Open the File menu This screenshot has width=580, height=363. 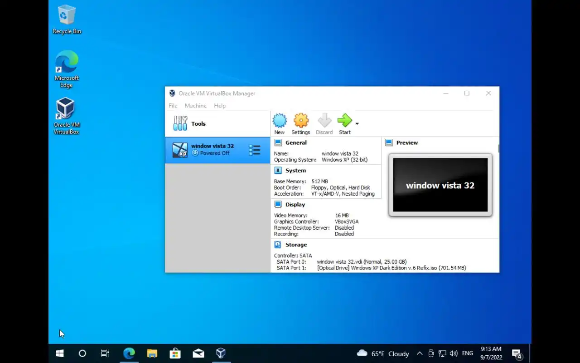[173, 106]
